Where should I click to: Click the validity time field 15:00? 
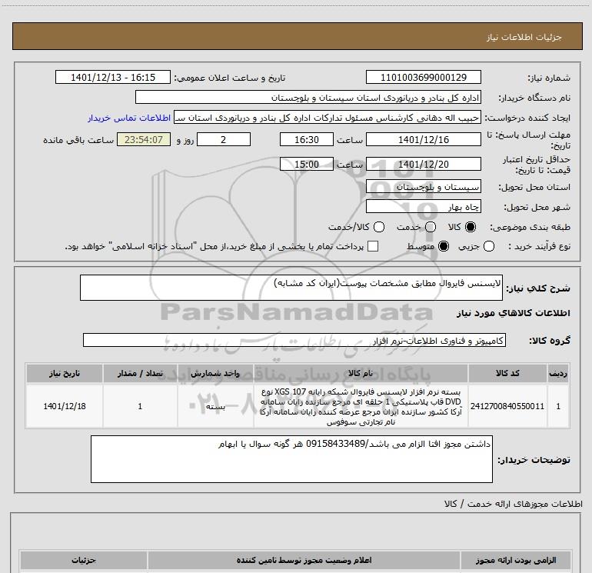coord(307,164)
